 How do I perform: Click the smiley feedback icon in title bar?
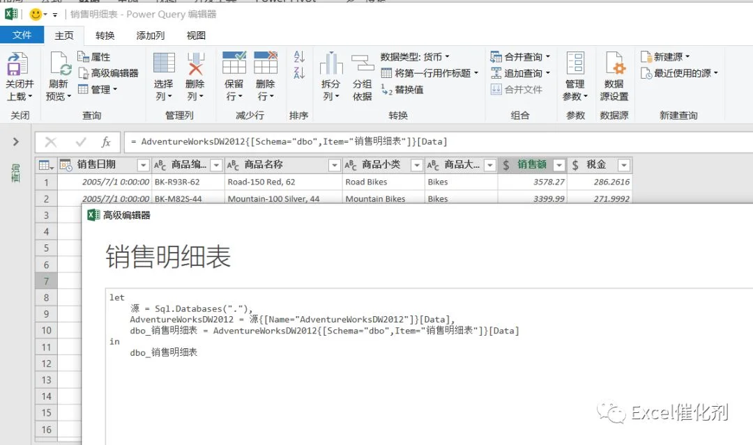pyautogui.click(x=36, y=15)
